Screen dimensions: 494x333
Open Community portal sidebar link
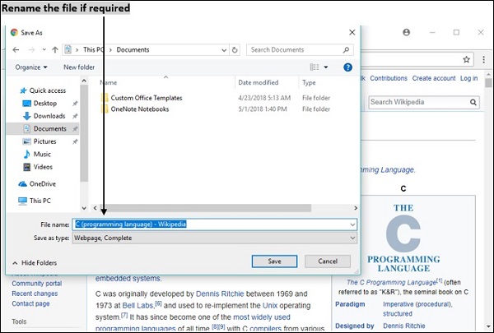click(x=37, y=284)
